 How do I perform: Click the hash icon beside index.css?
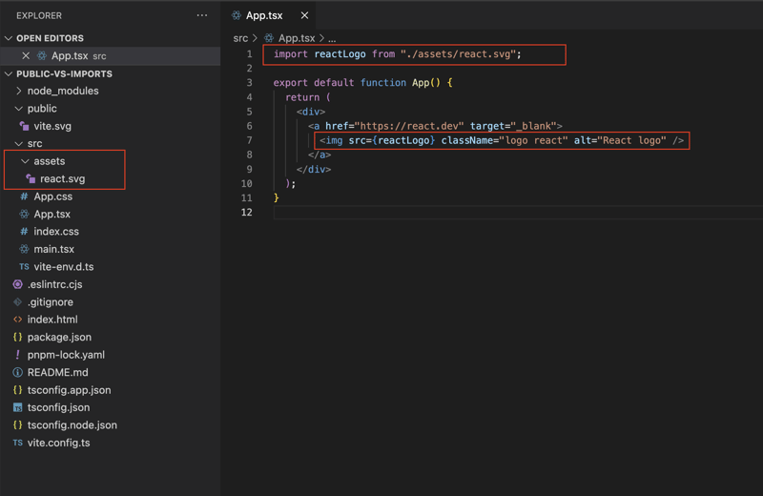pyautogui.click(x=24, y=232)
